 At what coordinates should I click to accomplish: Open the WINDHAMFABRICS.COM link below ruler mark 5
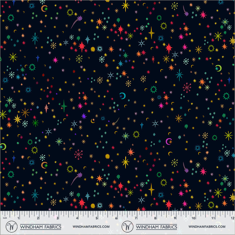click(x=91, y=226)
